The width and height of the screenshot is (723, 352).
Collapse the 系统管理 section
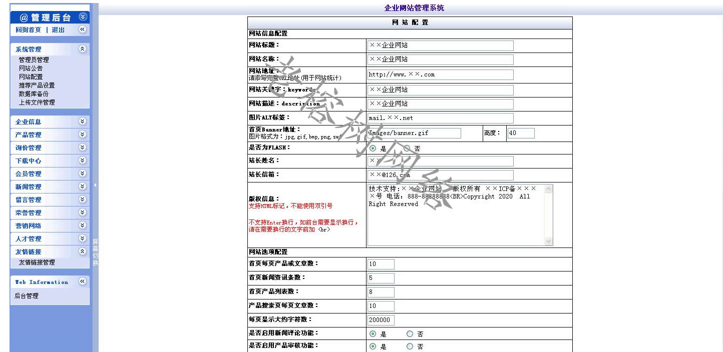[x=83, y=49]
